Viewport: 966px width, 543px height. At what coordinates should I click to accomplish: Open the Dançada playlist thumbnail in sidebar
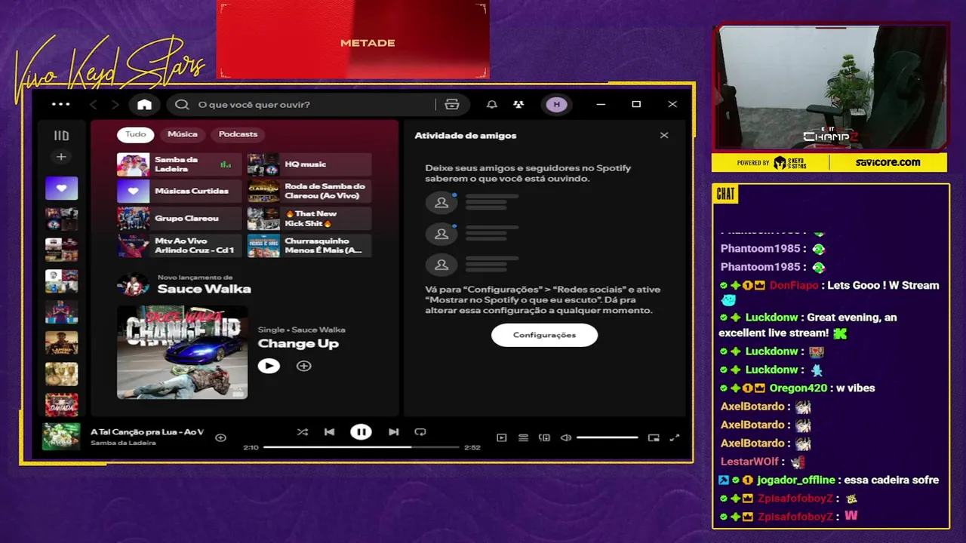(61, 404)
